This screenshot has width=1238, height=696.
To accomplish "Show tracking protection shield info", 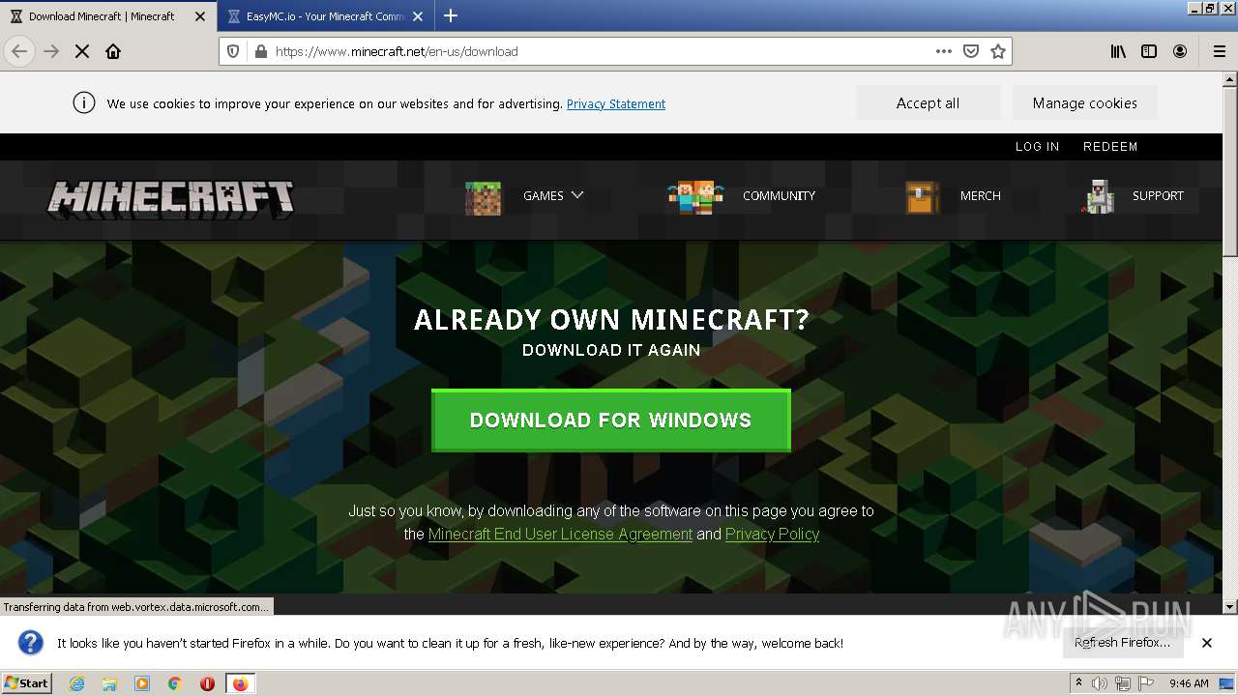I will (233, 51).
